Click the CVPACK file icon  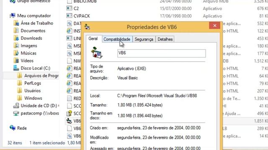pyautogui.click(x=69, y=16)
